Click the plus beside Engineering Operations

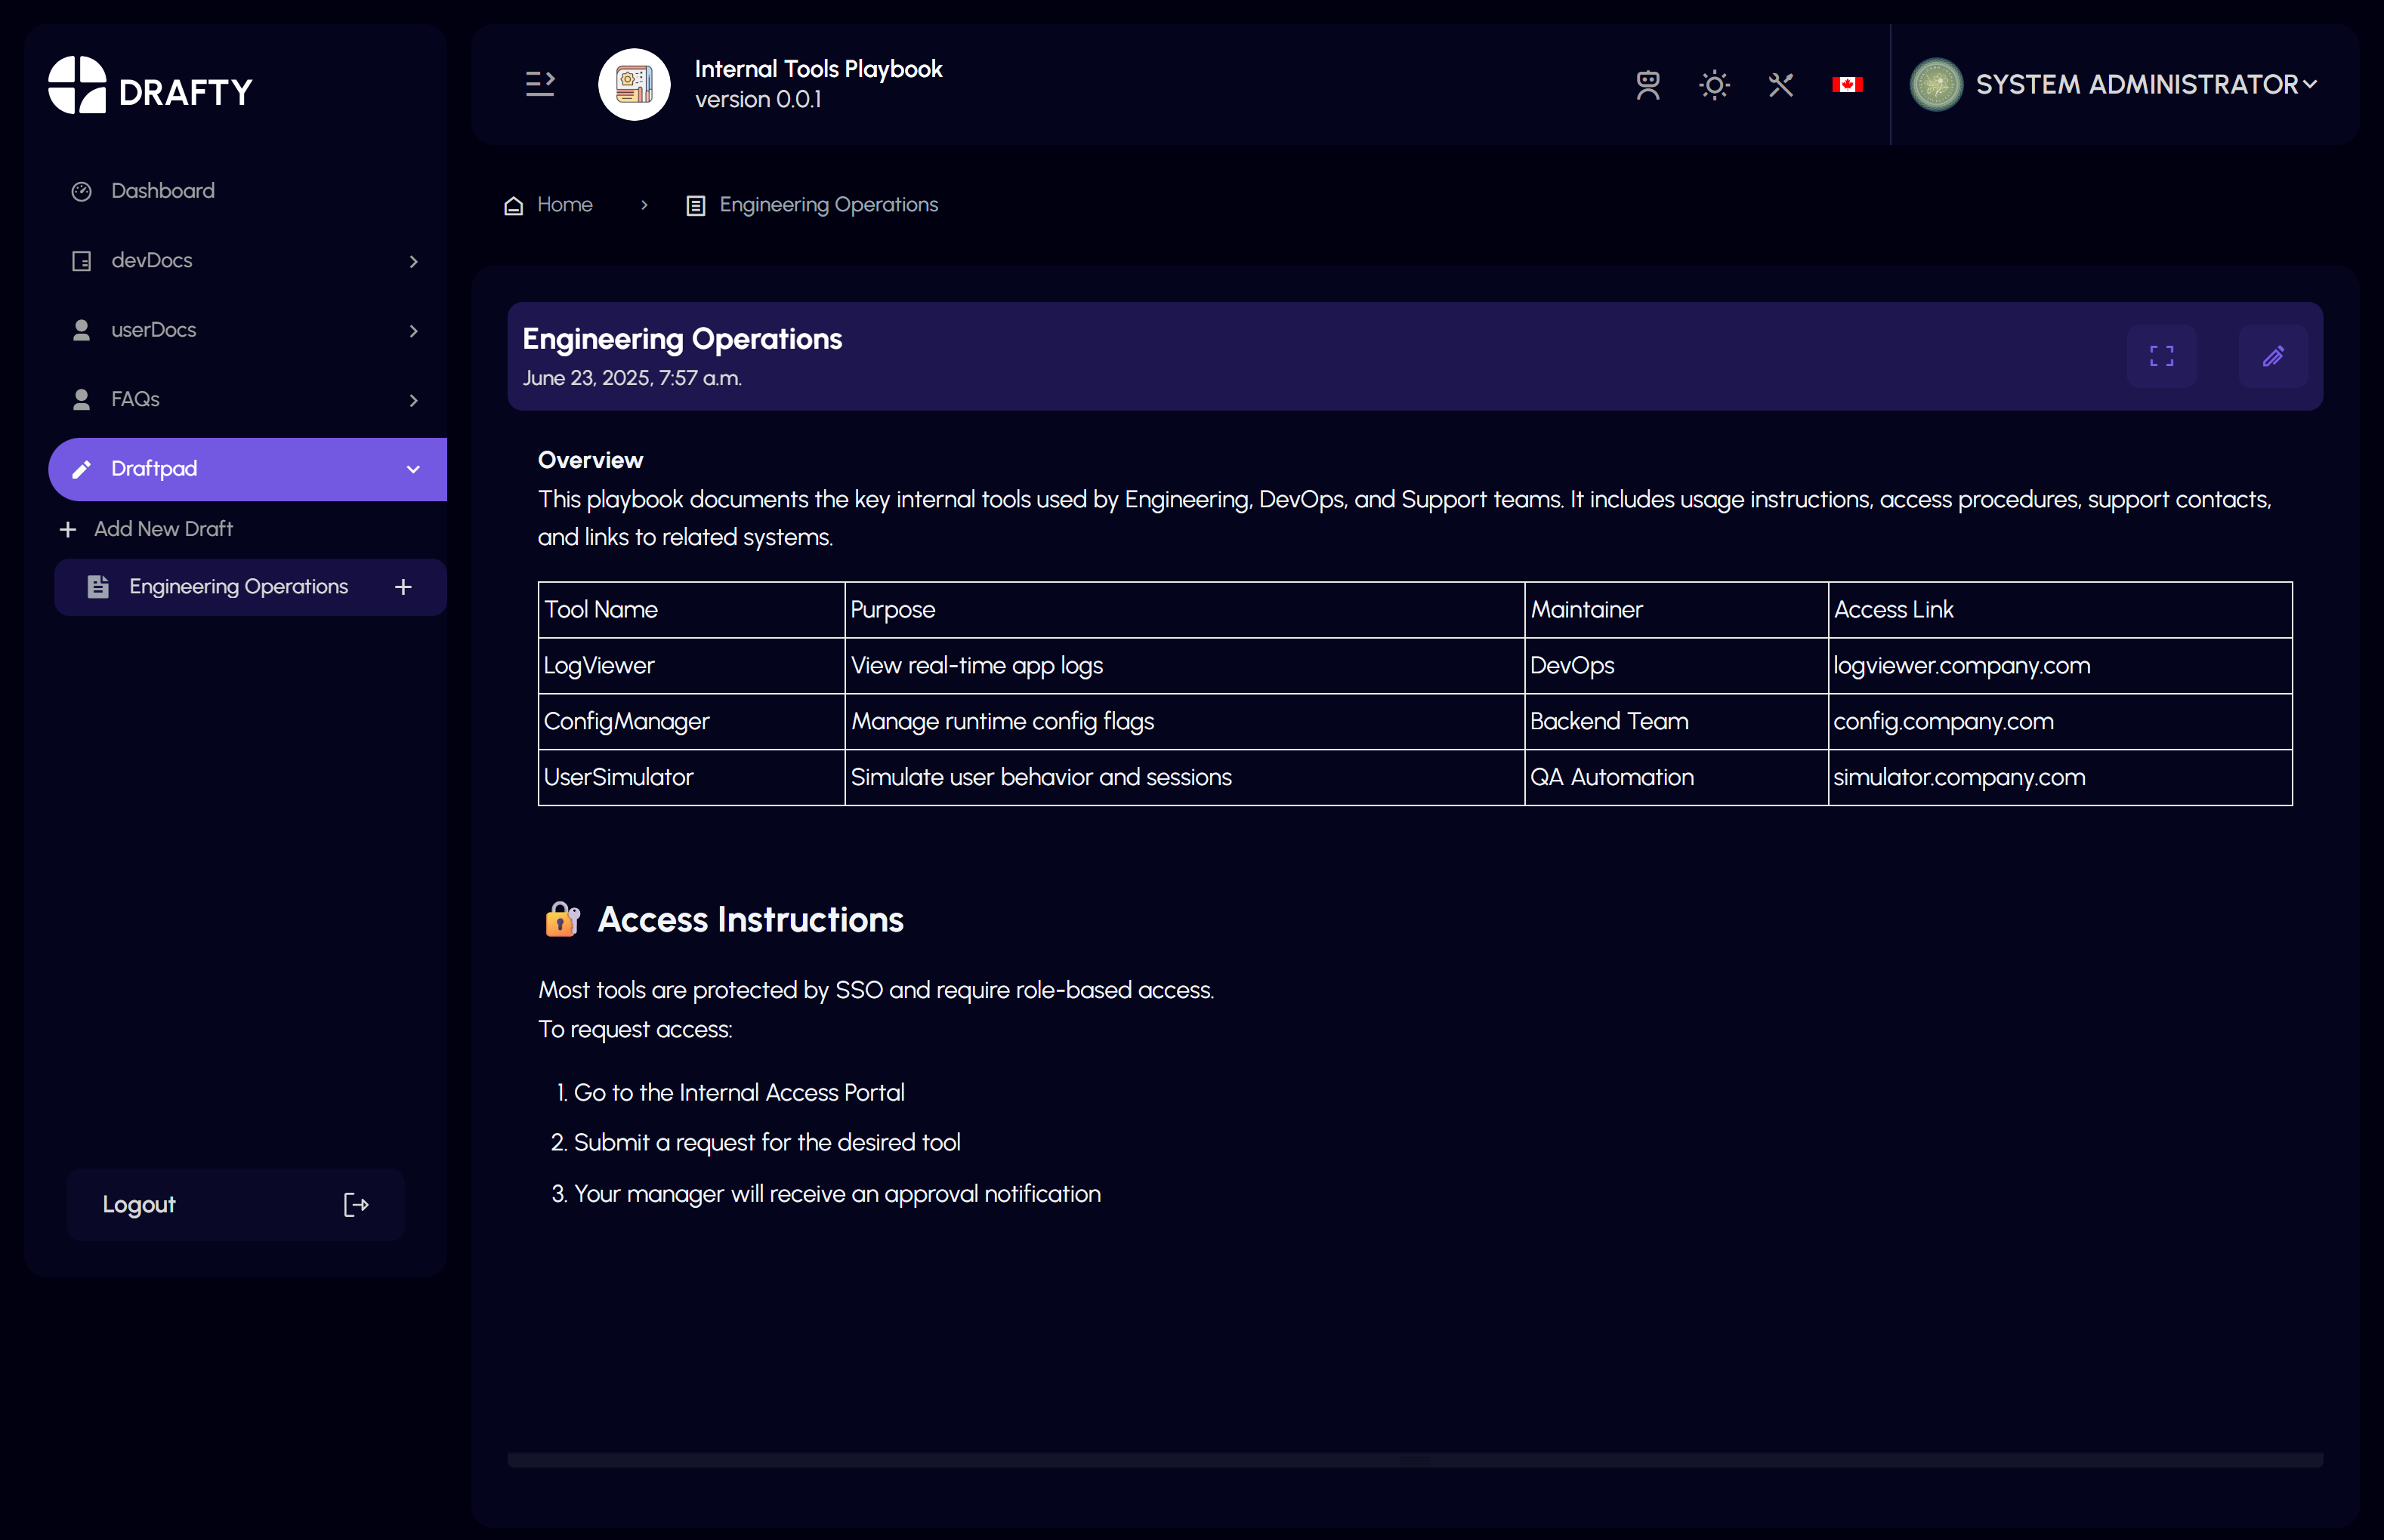(x=403, y=587)
